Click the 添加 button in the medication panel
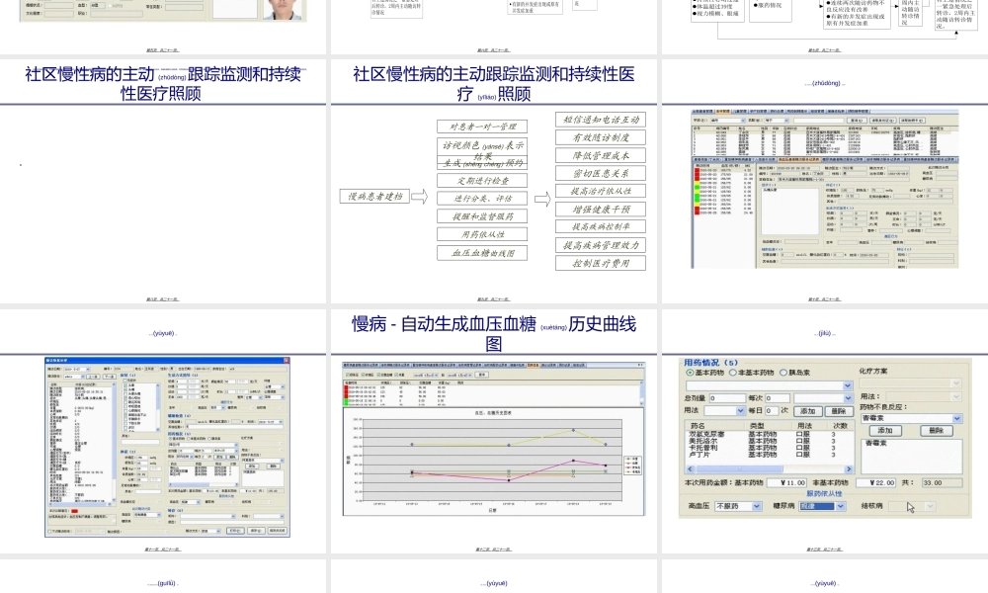 coord(808,411)
